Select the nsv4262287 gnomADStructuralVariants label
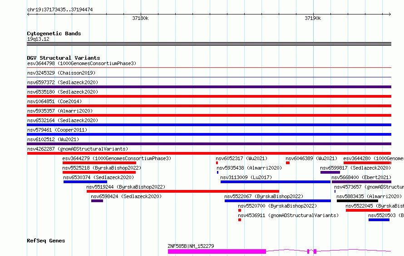The height and width of the screenshot is (256, 404). click(x=78, y=149)
